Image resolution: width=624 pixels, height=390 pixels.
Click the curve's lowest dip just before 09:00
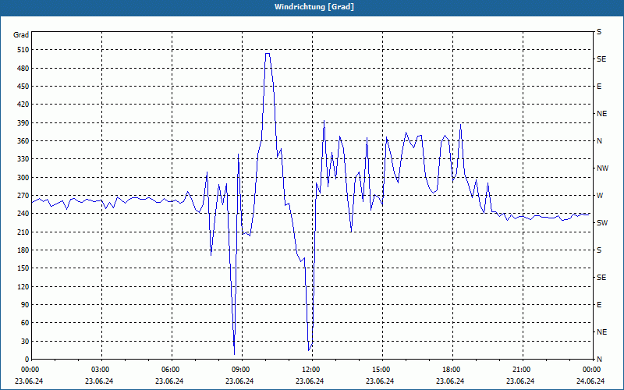click(234, 353)
